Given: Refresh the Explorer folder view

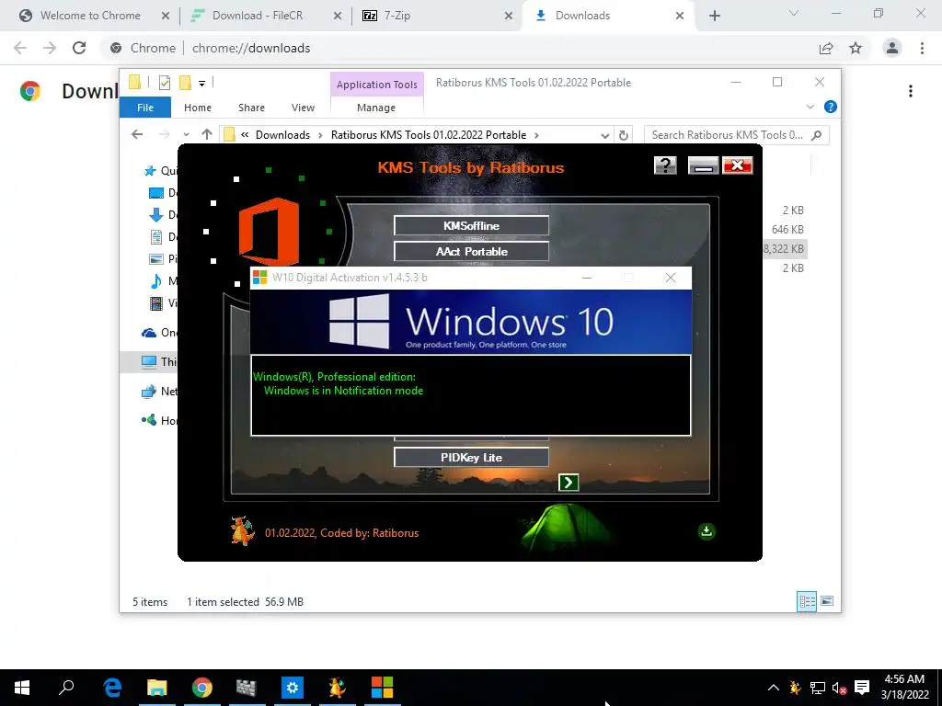Looking at the screenshot, I should coord(624,135).
